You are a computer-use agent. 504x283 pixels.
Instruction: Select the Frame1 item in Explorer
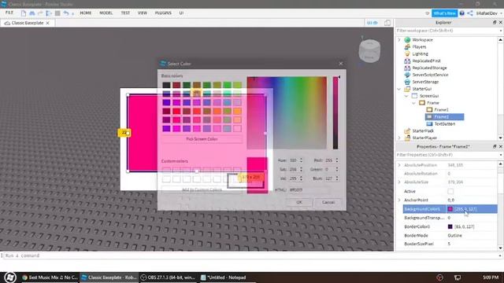(441, 110)
